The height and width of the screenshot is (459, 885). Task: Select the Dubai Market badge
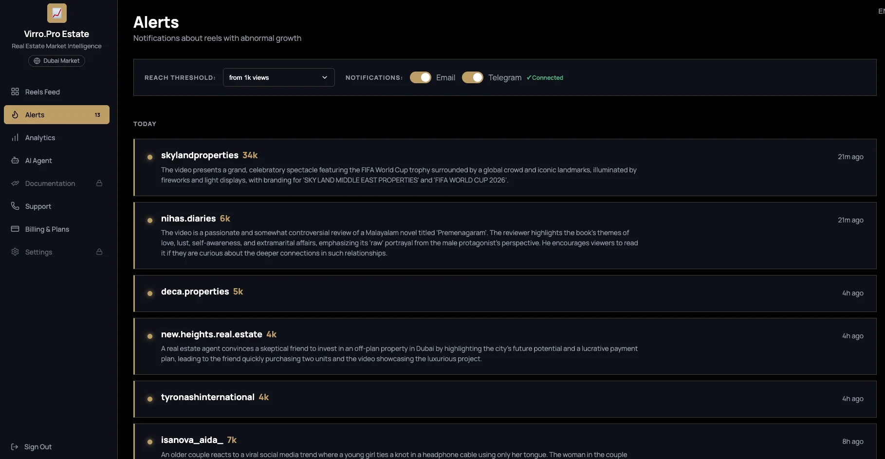[x=56, y=61]
